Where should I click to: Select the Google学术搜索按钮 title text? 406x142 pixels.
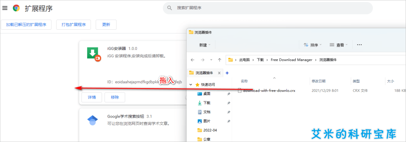126,116
